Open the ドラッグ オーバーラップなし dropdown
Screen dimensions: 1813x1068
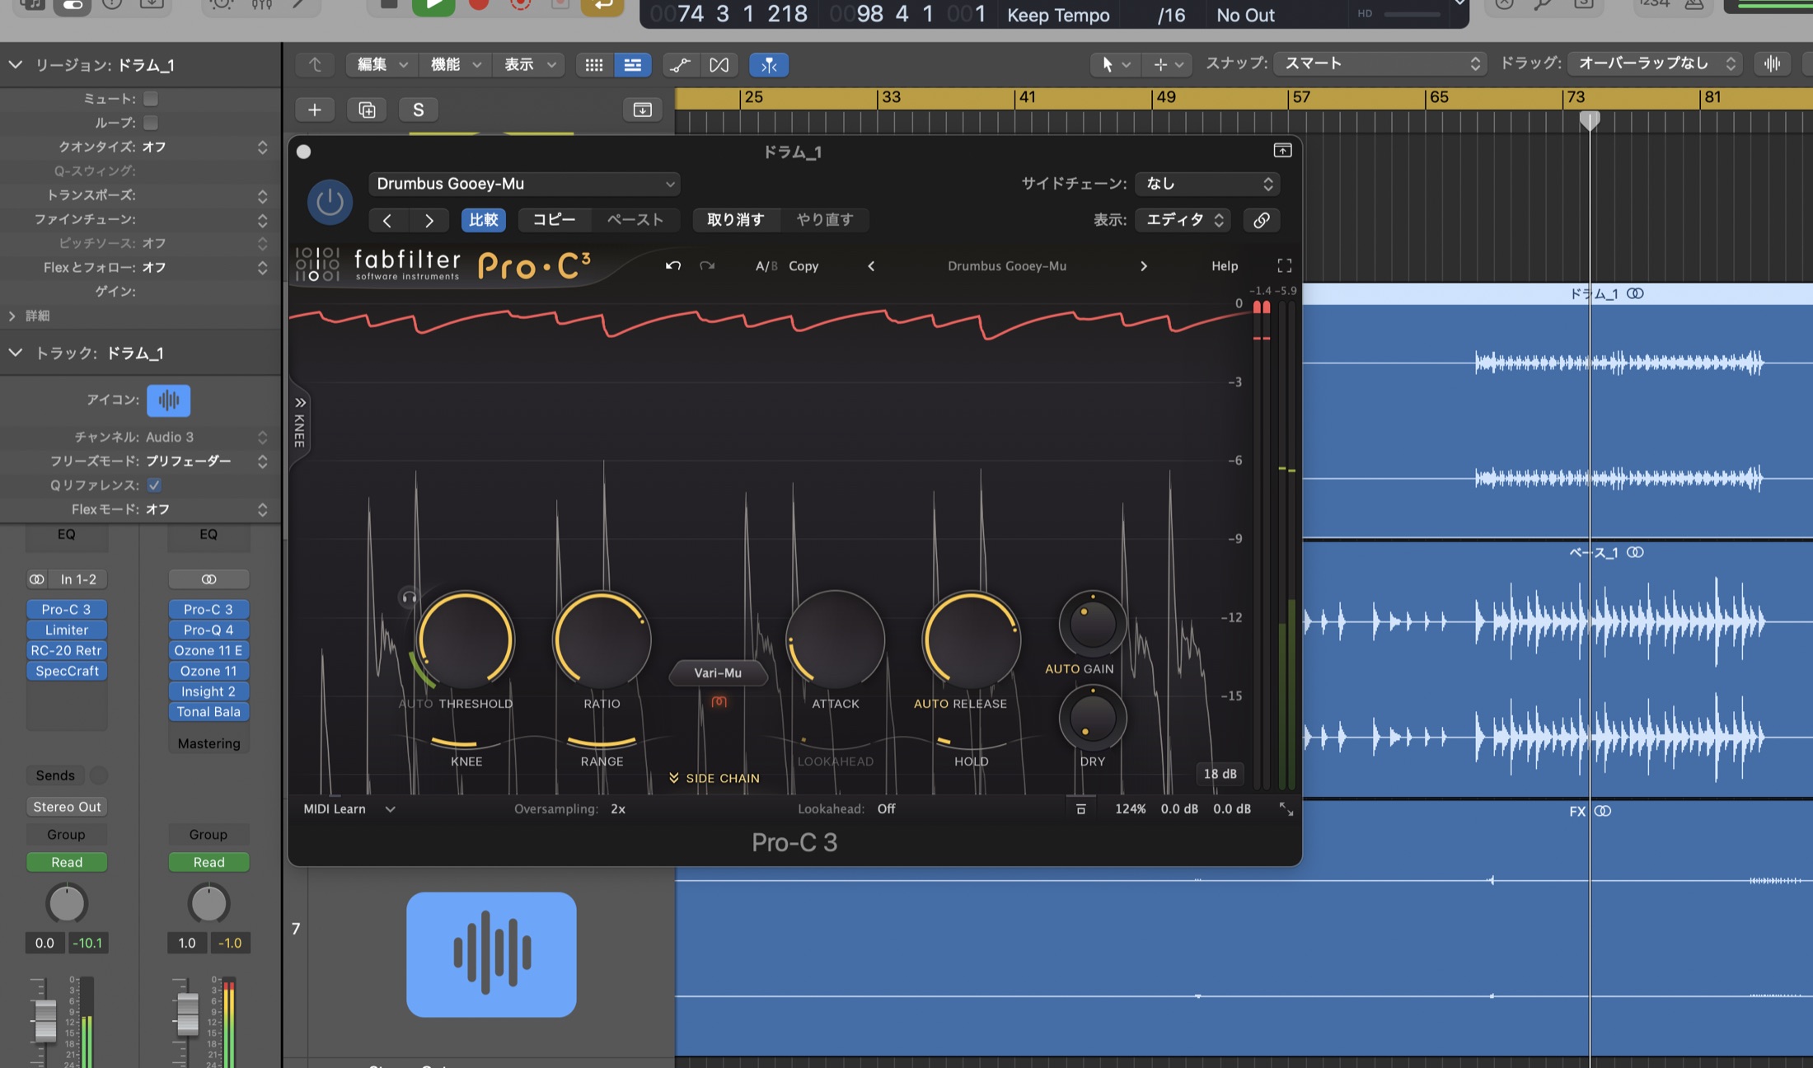(1655, 63)
